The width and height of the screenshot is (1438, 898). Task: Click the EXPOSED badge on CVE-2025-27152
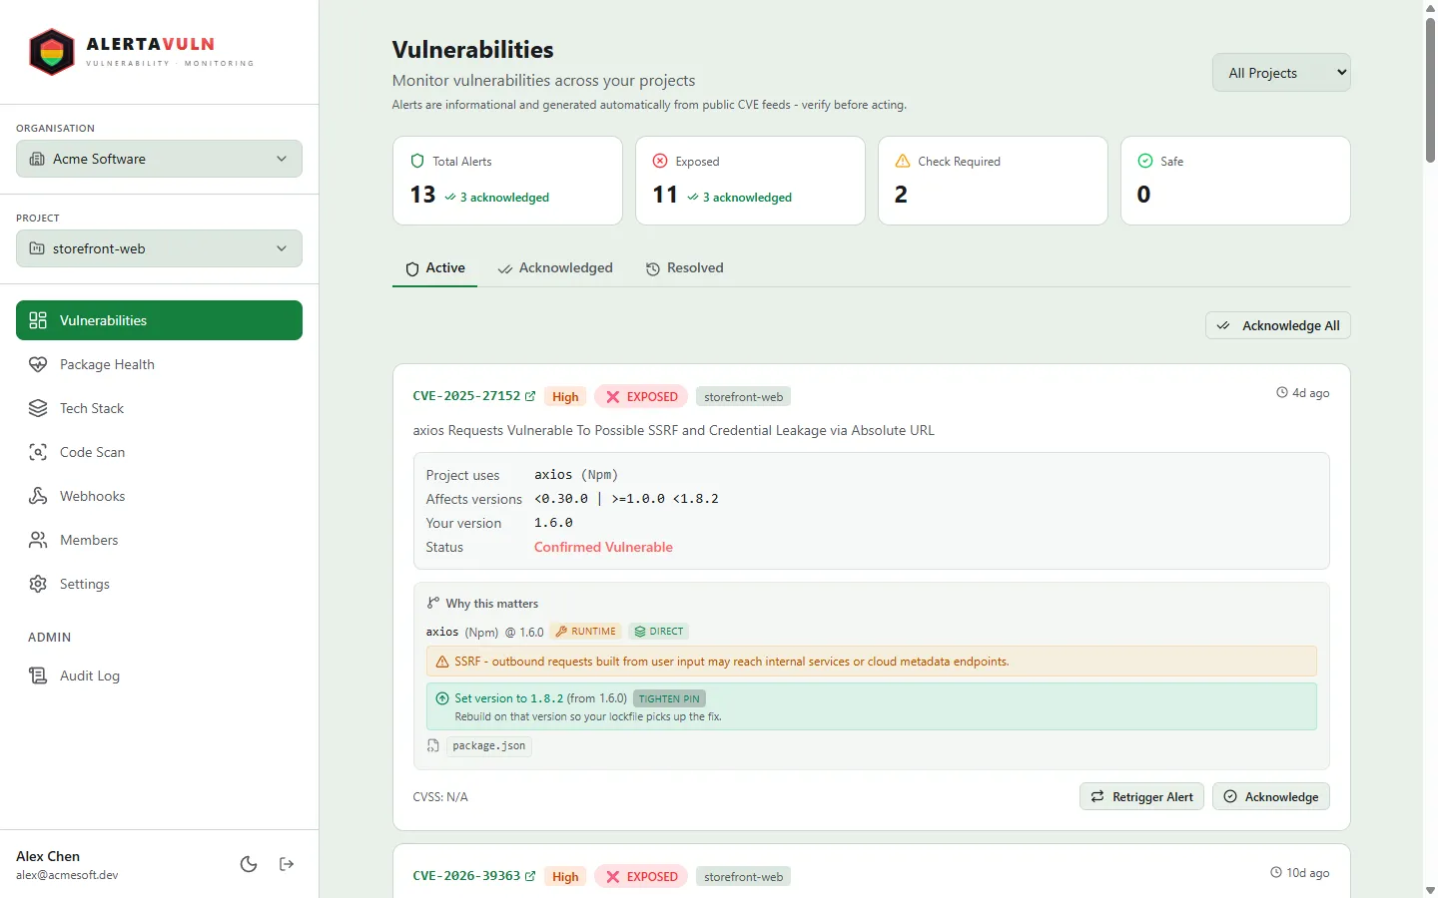[x=641, y=396]
